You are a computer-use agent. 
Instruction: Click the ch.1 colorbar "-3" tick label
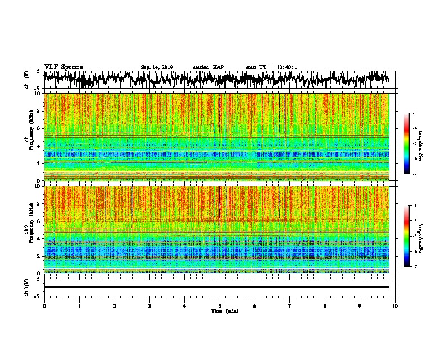414,113
